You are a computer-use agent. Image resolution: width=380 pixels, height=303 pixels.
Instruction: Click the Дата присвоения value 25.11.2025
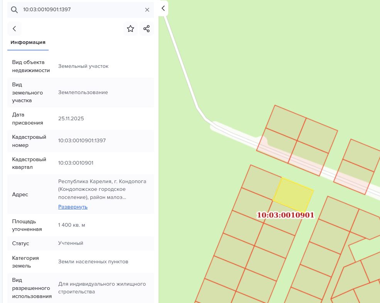click(x=71, y=118)
